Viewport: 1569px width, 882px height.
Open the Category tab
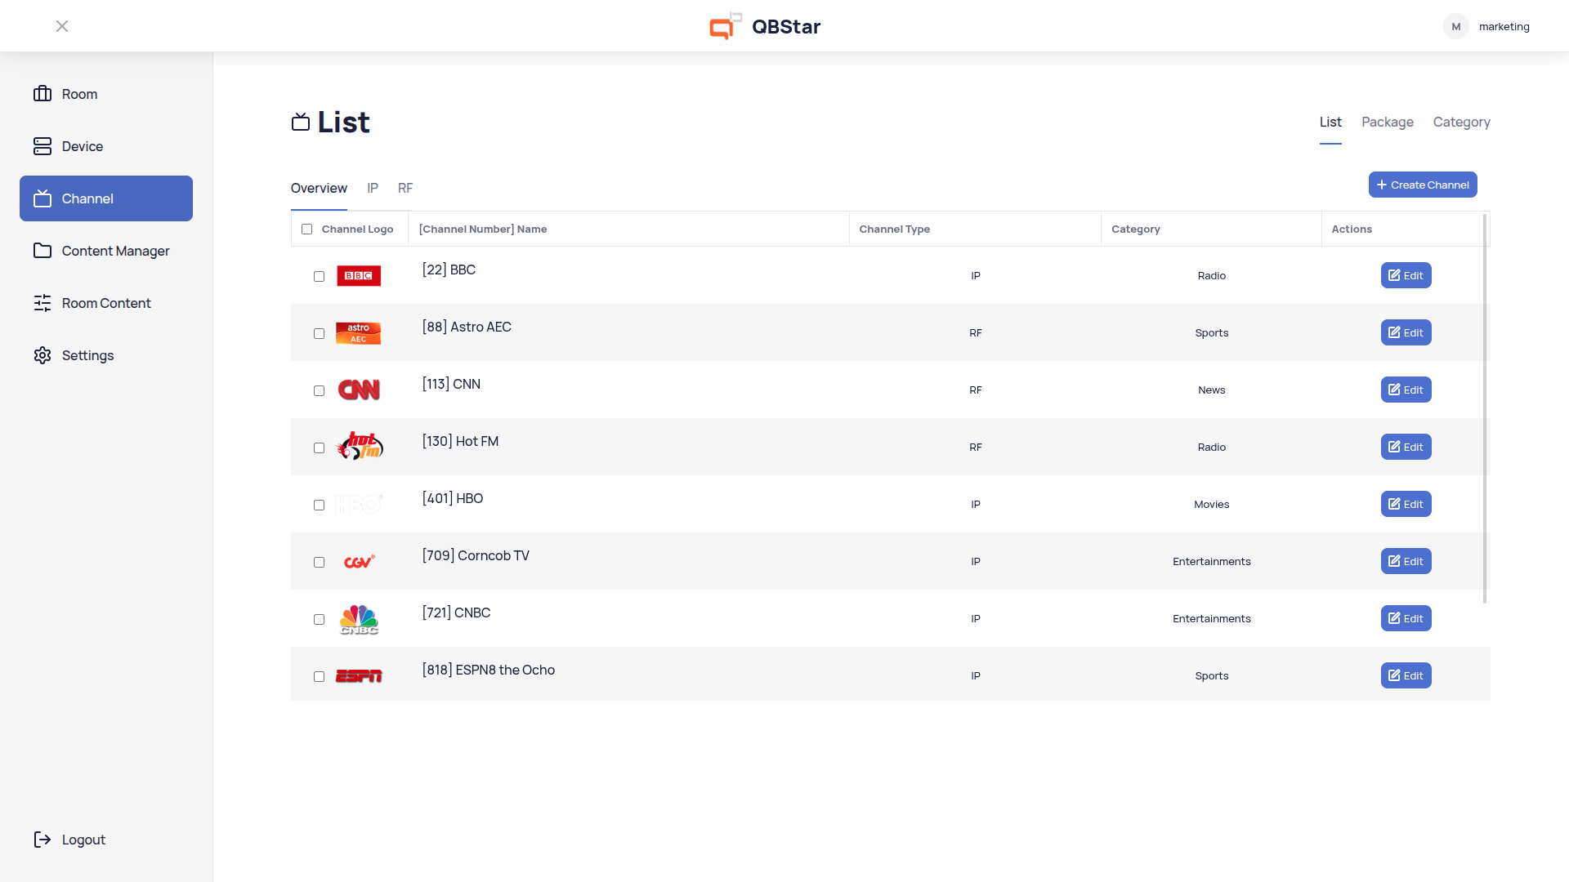[x=1461, y=122]
